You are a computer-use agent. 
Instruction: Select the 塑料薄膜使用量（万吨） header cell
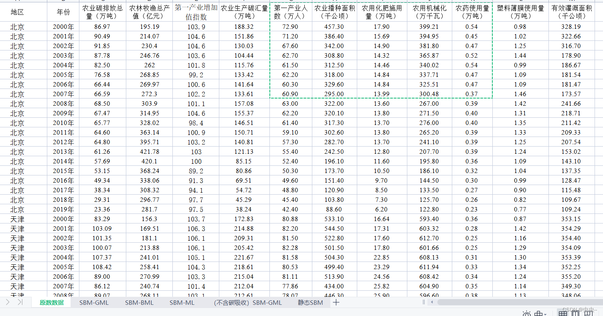520,12
